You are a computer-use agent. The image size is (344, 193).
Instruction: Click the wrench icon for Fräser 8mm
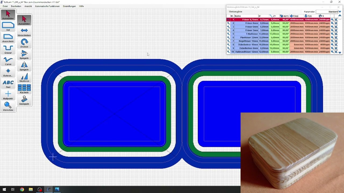[x=228, y=23]
